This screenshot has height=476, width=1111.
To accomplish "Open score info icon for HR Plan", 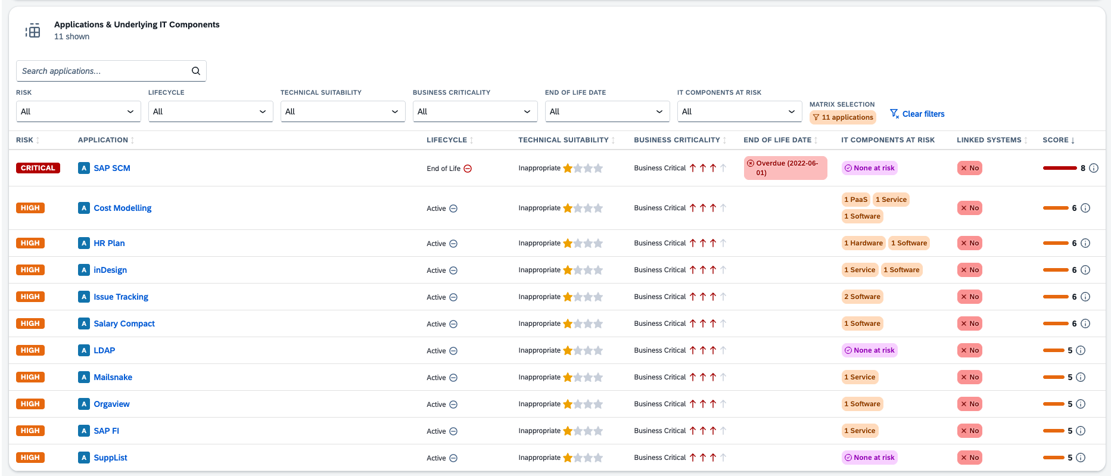I will pyautogui.click(x=1085, y=243).
